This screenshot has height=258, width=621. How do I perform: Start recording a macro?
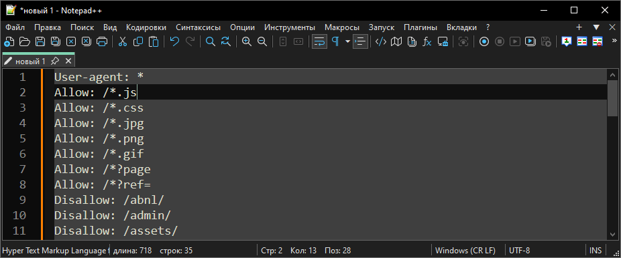(x=484, y=41)
